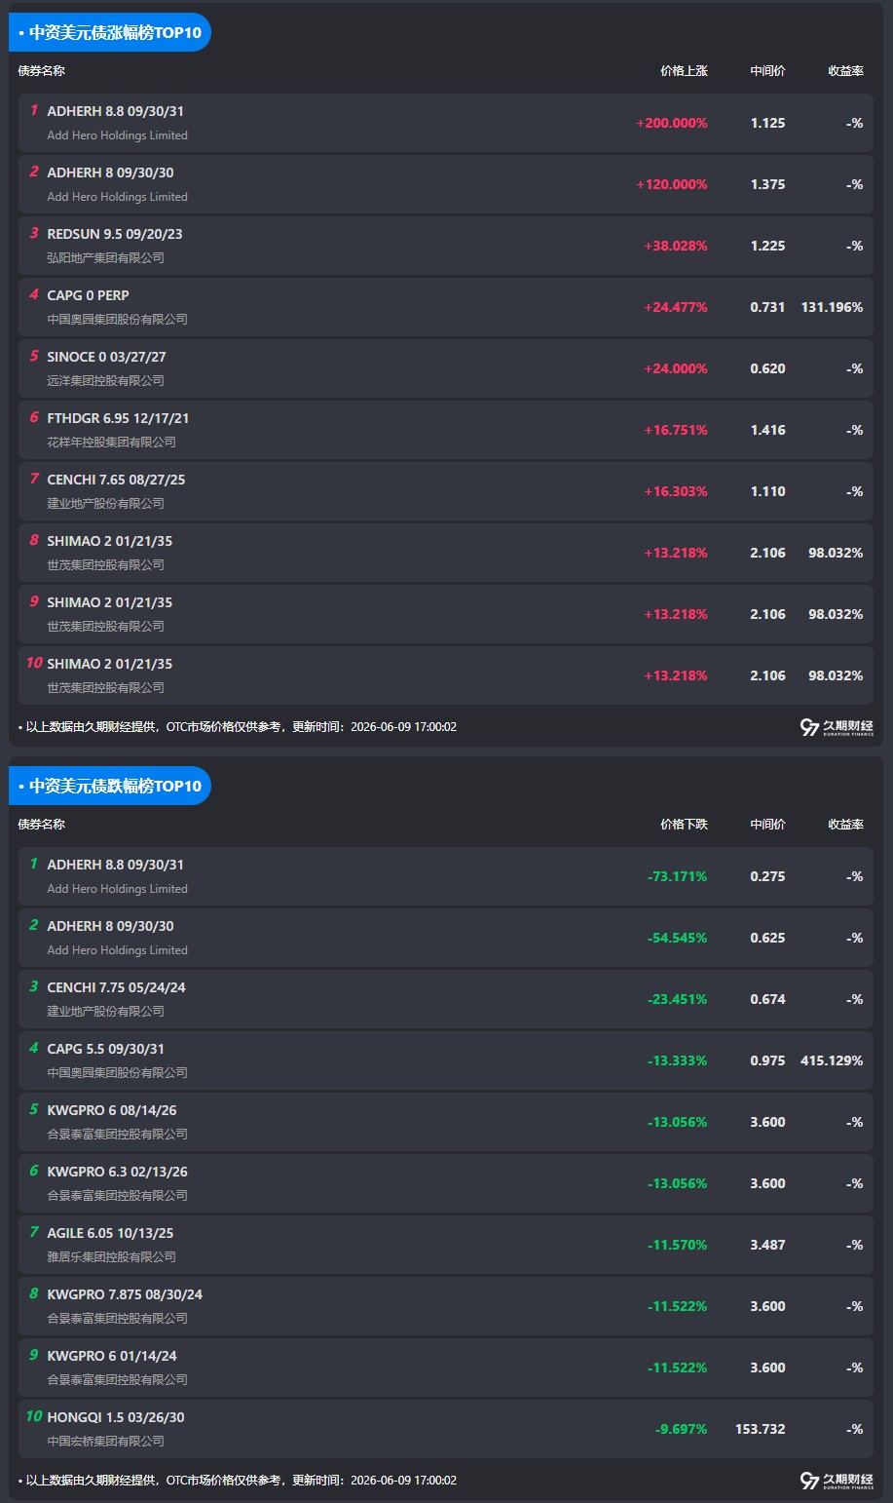The height and width of the screenshot is (1503, 893).
Task: Click issuer name 远洋集团控股有限公司
Action: click(x=105, y=381)
